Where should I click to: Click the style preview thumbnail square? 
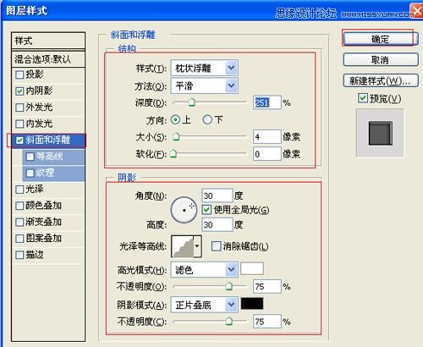(x=381, y=133)
